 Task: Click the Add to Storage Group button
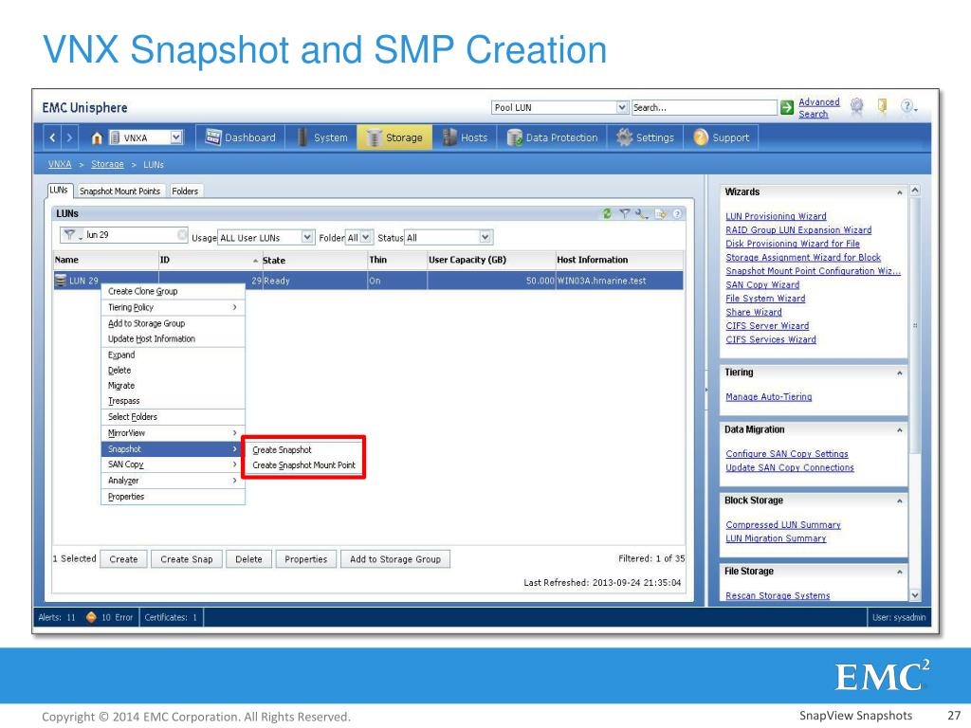click(x=395, y=559)
